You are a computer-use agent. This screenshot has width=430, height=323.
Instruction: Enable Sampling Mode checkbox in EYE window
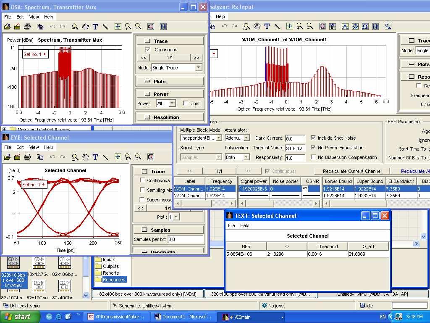click(142, 190)
